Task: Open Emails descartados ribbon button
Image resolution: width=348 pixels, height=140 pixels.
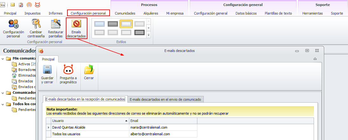Action: tap(76, 29)
